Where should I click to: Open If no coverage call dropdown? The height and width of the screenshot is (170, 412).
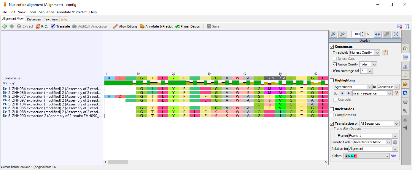coord(366,71)
